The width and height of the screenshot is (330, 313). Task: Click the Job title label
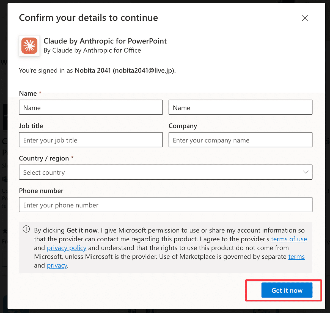31,126
